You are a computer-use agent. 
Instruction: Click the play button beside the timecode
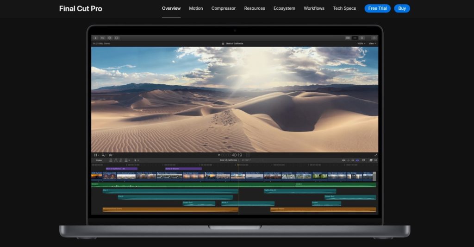tap(219, 155)
